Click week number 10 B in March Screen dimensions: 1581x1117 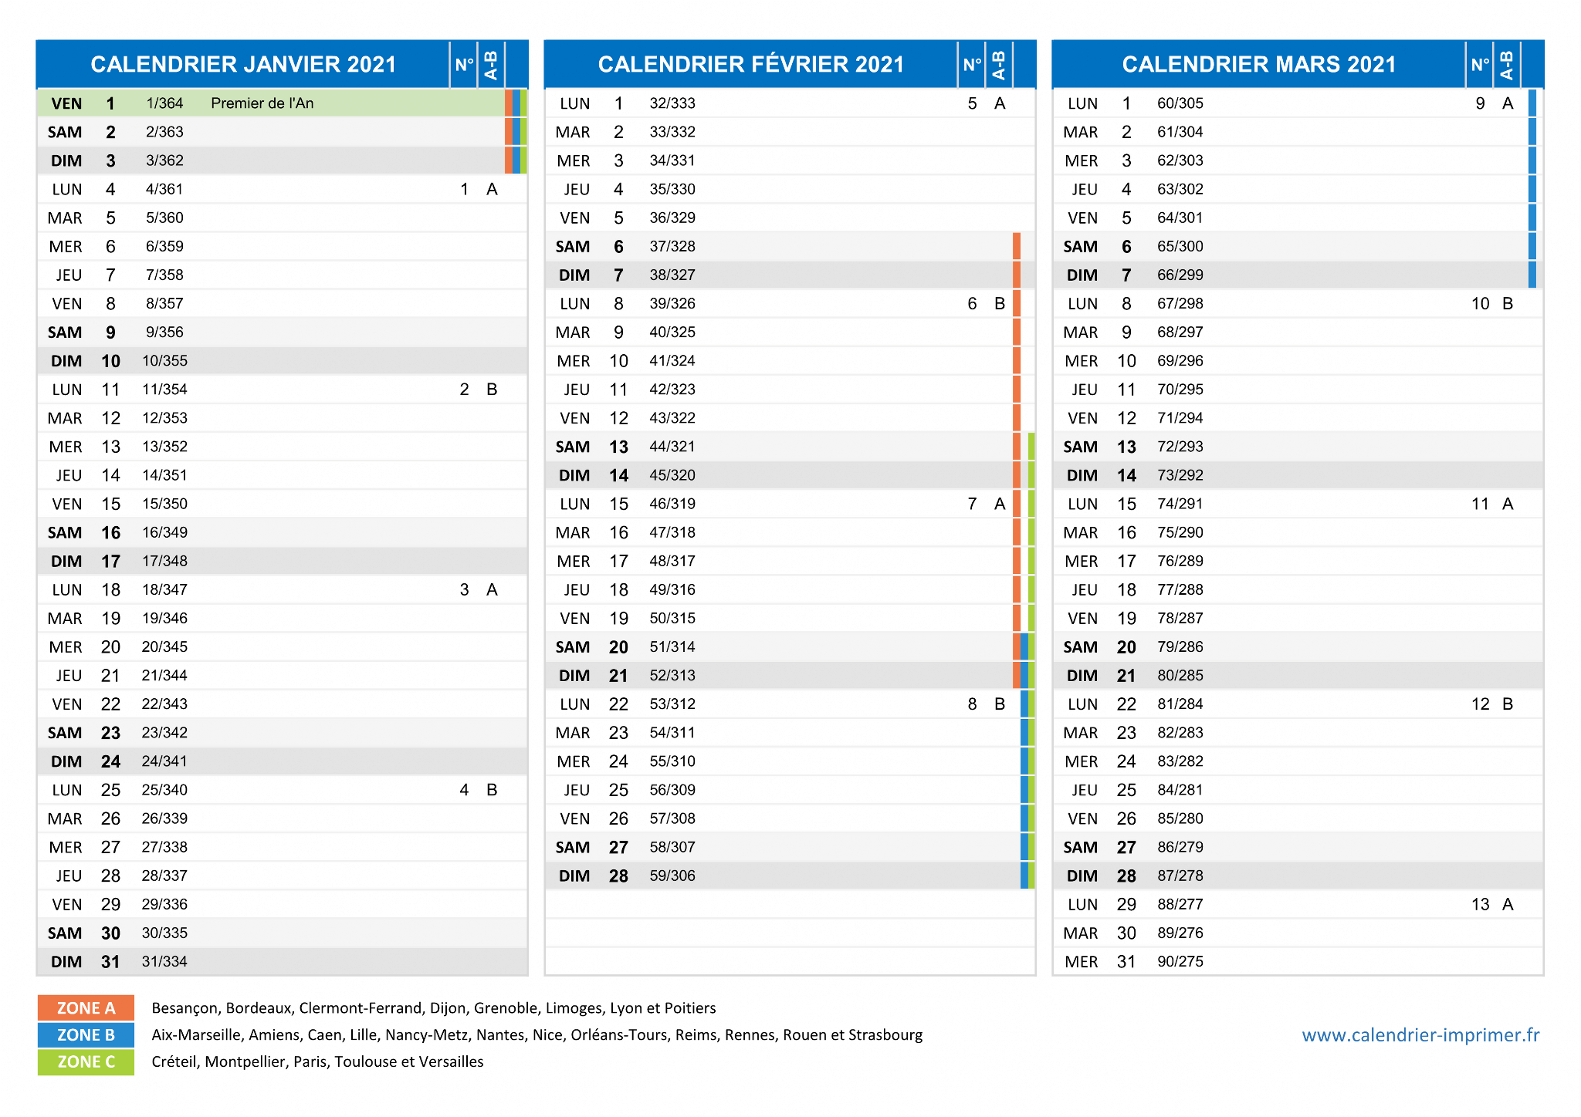tap(1492, 304)
